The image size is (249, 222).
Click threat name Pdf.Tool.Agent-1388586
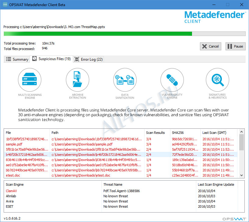pos(122,191)
